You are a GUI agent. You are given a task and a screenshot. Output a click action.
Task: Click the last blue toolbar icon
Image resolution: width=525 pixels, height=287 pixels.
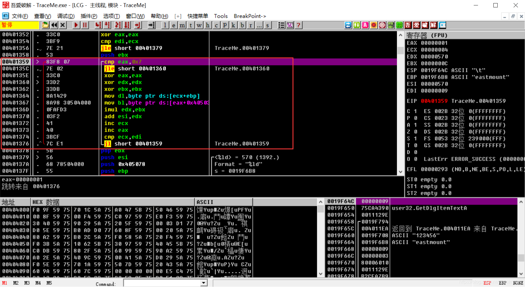(442, 25)
